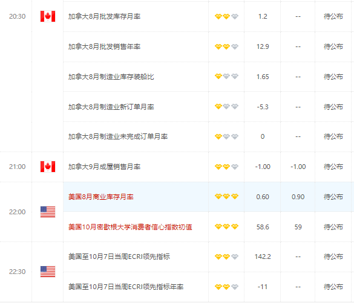Click importance stars for 美国至10月7日当周ECRI领先指标
Viewport: 354px width, 303px height.
pyautogui.click(x=226, y=257)
